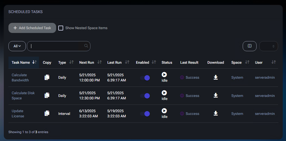286x141 pixels.
Task: Click the Download column header
Action: point(216,63)
